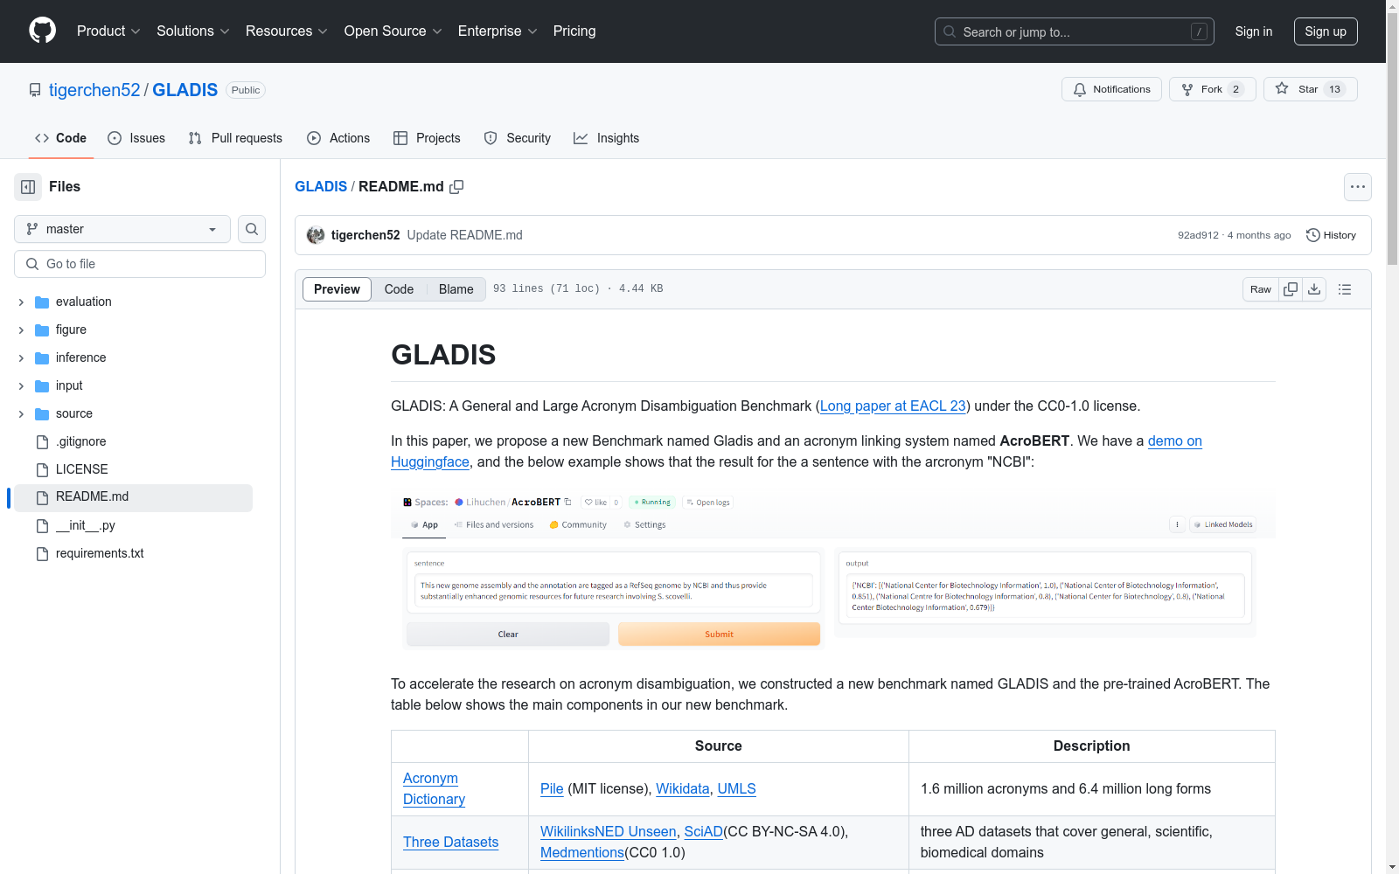Click Sign in
Screen dimensions: 1399x874
click(1254, 31)
